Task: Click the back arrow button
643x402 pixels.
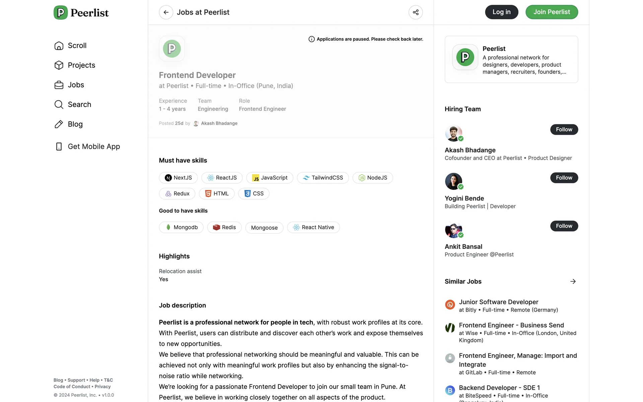Action: tap(166, 12)
